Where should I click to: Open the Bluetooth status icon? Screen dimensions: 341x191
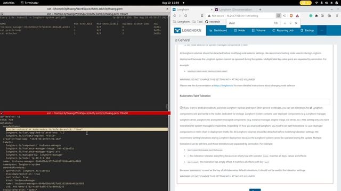tap(321, 3)
